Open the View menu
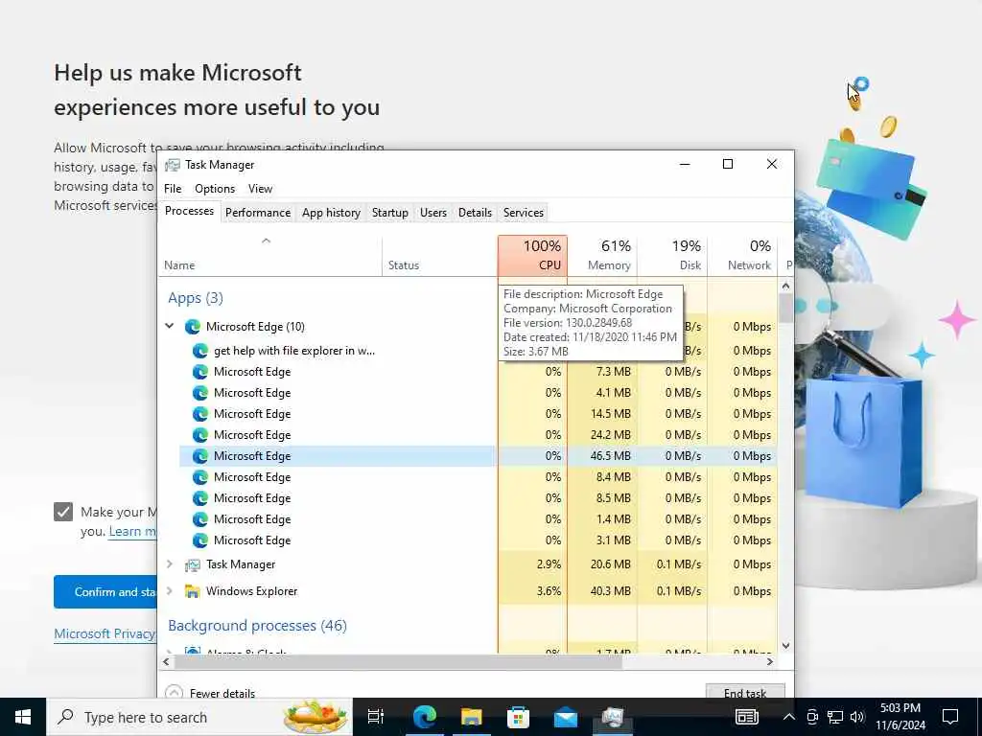 point(260,189)
